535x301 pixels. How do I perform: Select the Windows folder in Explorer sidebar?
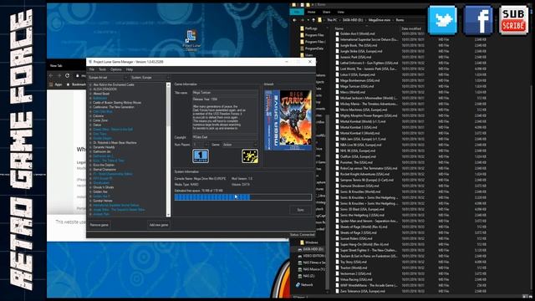click(308, 242)
